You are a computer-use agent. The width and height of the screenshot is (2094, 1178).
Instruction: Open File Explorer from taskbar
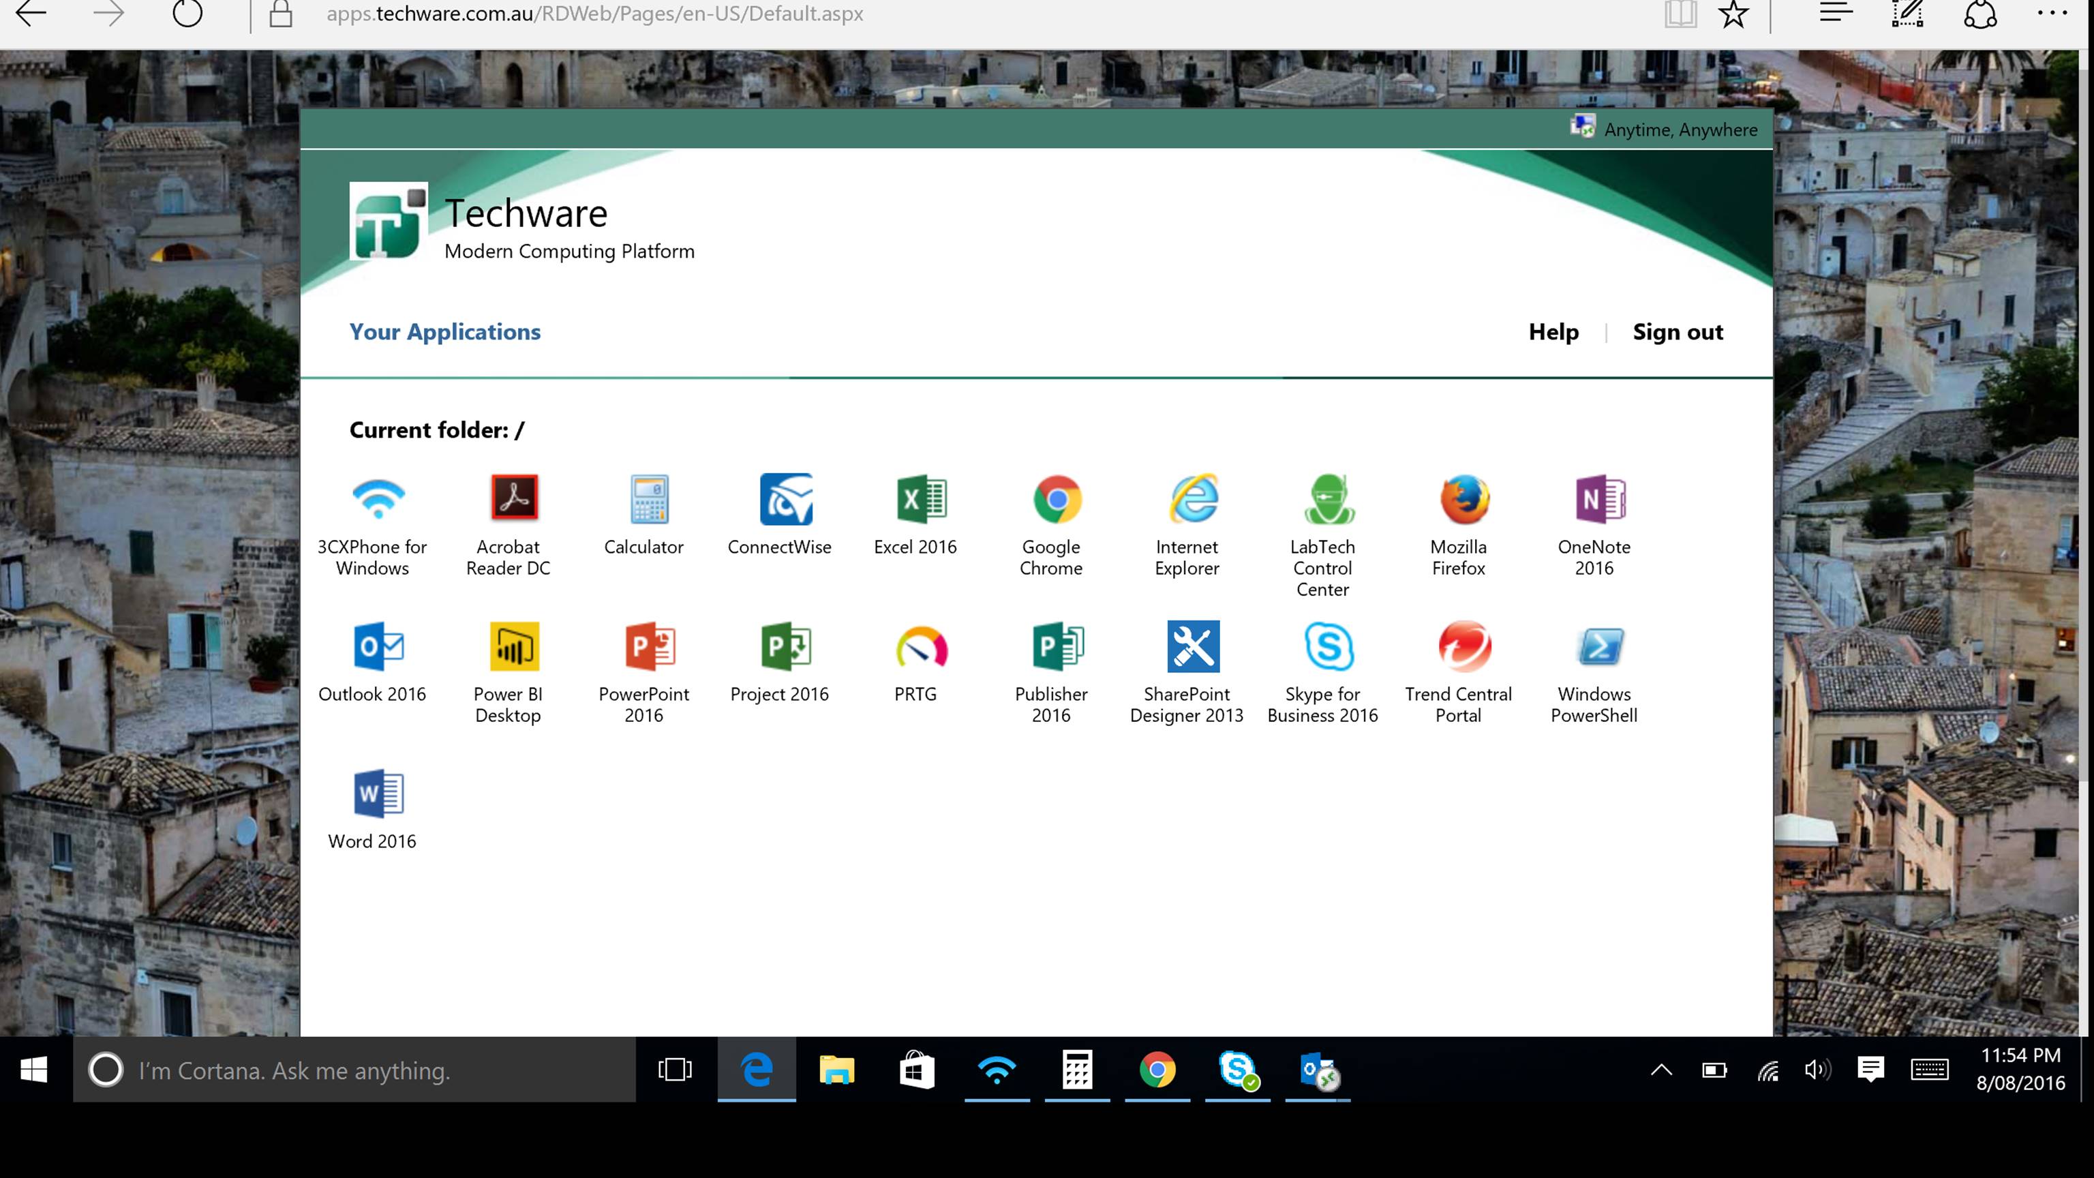click(x=836, y=1070)
